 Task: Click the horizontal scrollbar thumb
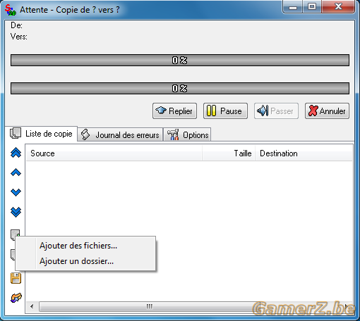point(150,306)
